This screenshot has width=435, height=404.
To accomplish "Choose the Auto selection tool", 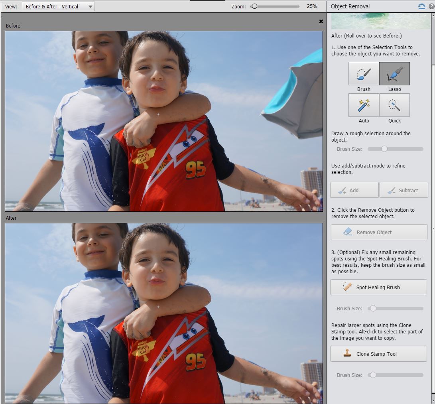I will point(363,105).
